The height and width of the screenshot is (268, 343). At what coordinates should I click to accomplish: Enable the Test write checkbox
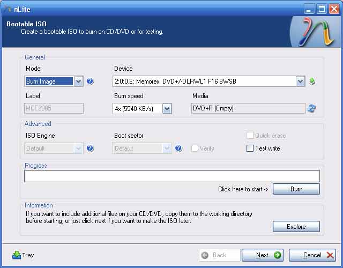pyautogui.click(x=250, y=148)
